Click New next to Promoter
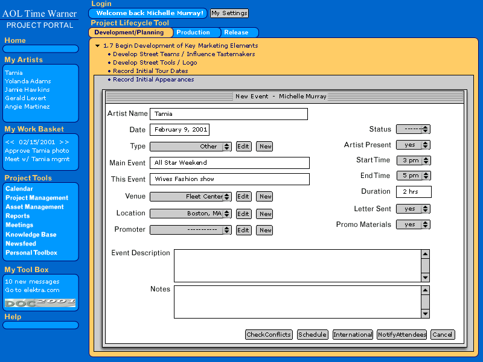The image size is (483, 362). 264,230
